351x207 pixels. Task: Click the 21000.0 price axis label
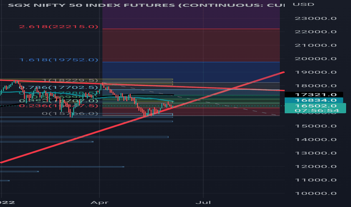pos(316,46)
